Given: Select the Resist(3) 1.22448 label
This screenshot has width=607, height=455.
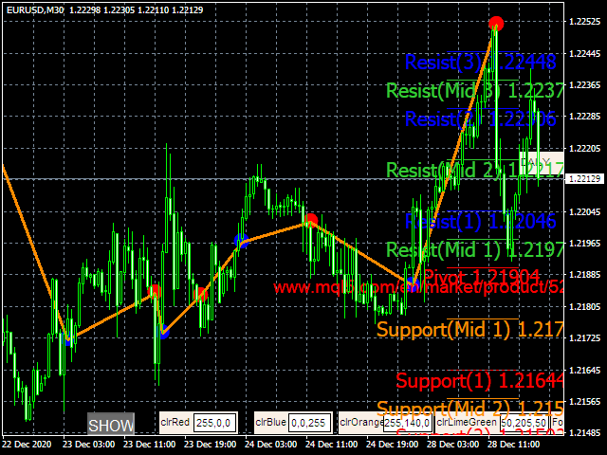Looking at the screenshot, I should [481, 63].
